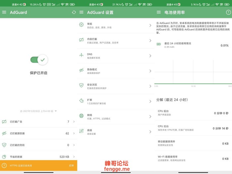Tap chevron on 隐身模式 row
This screenshot has height=174, width=232.
[150, 71]
